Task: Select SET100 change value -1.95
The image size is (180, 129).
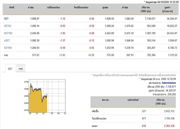Action: pos(62,33)
